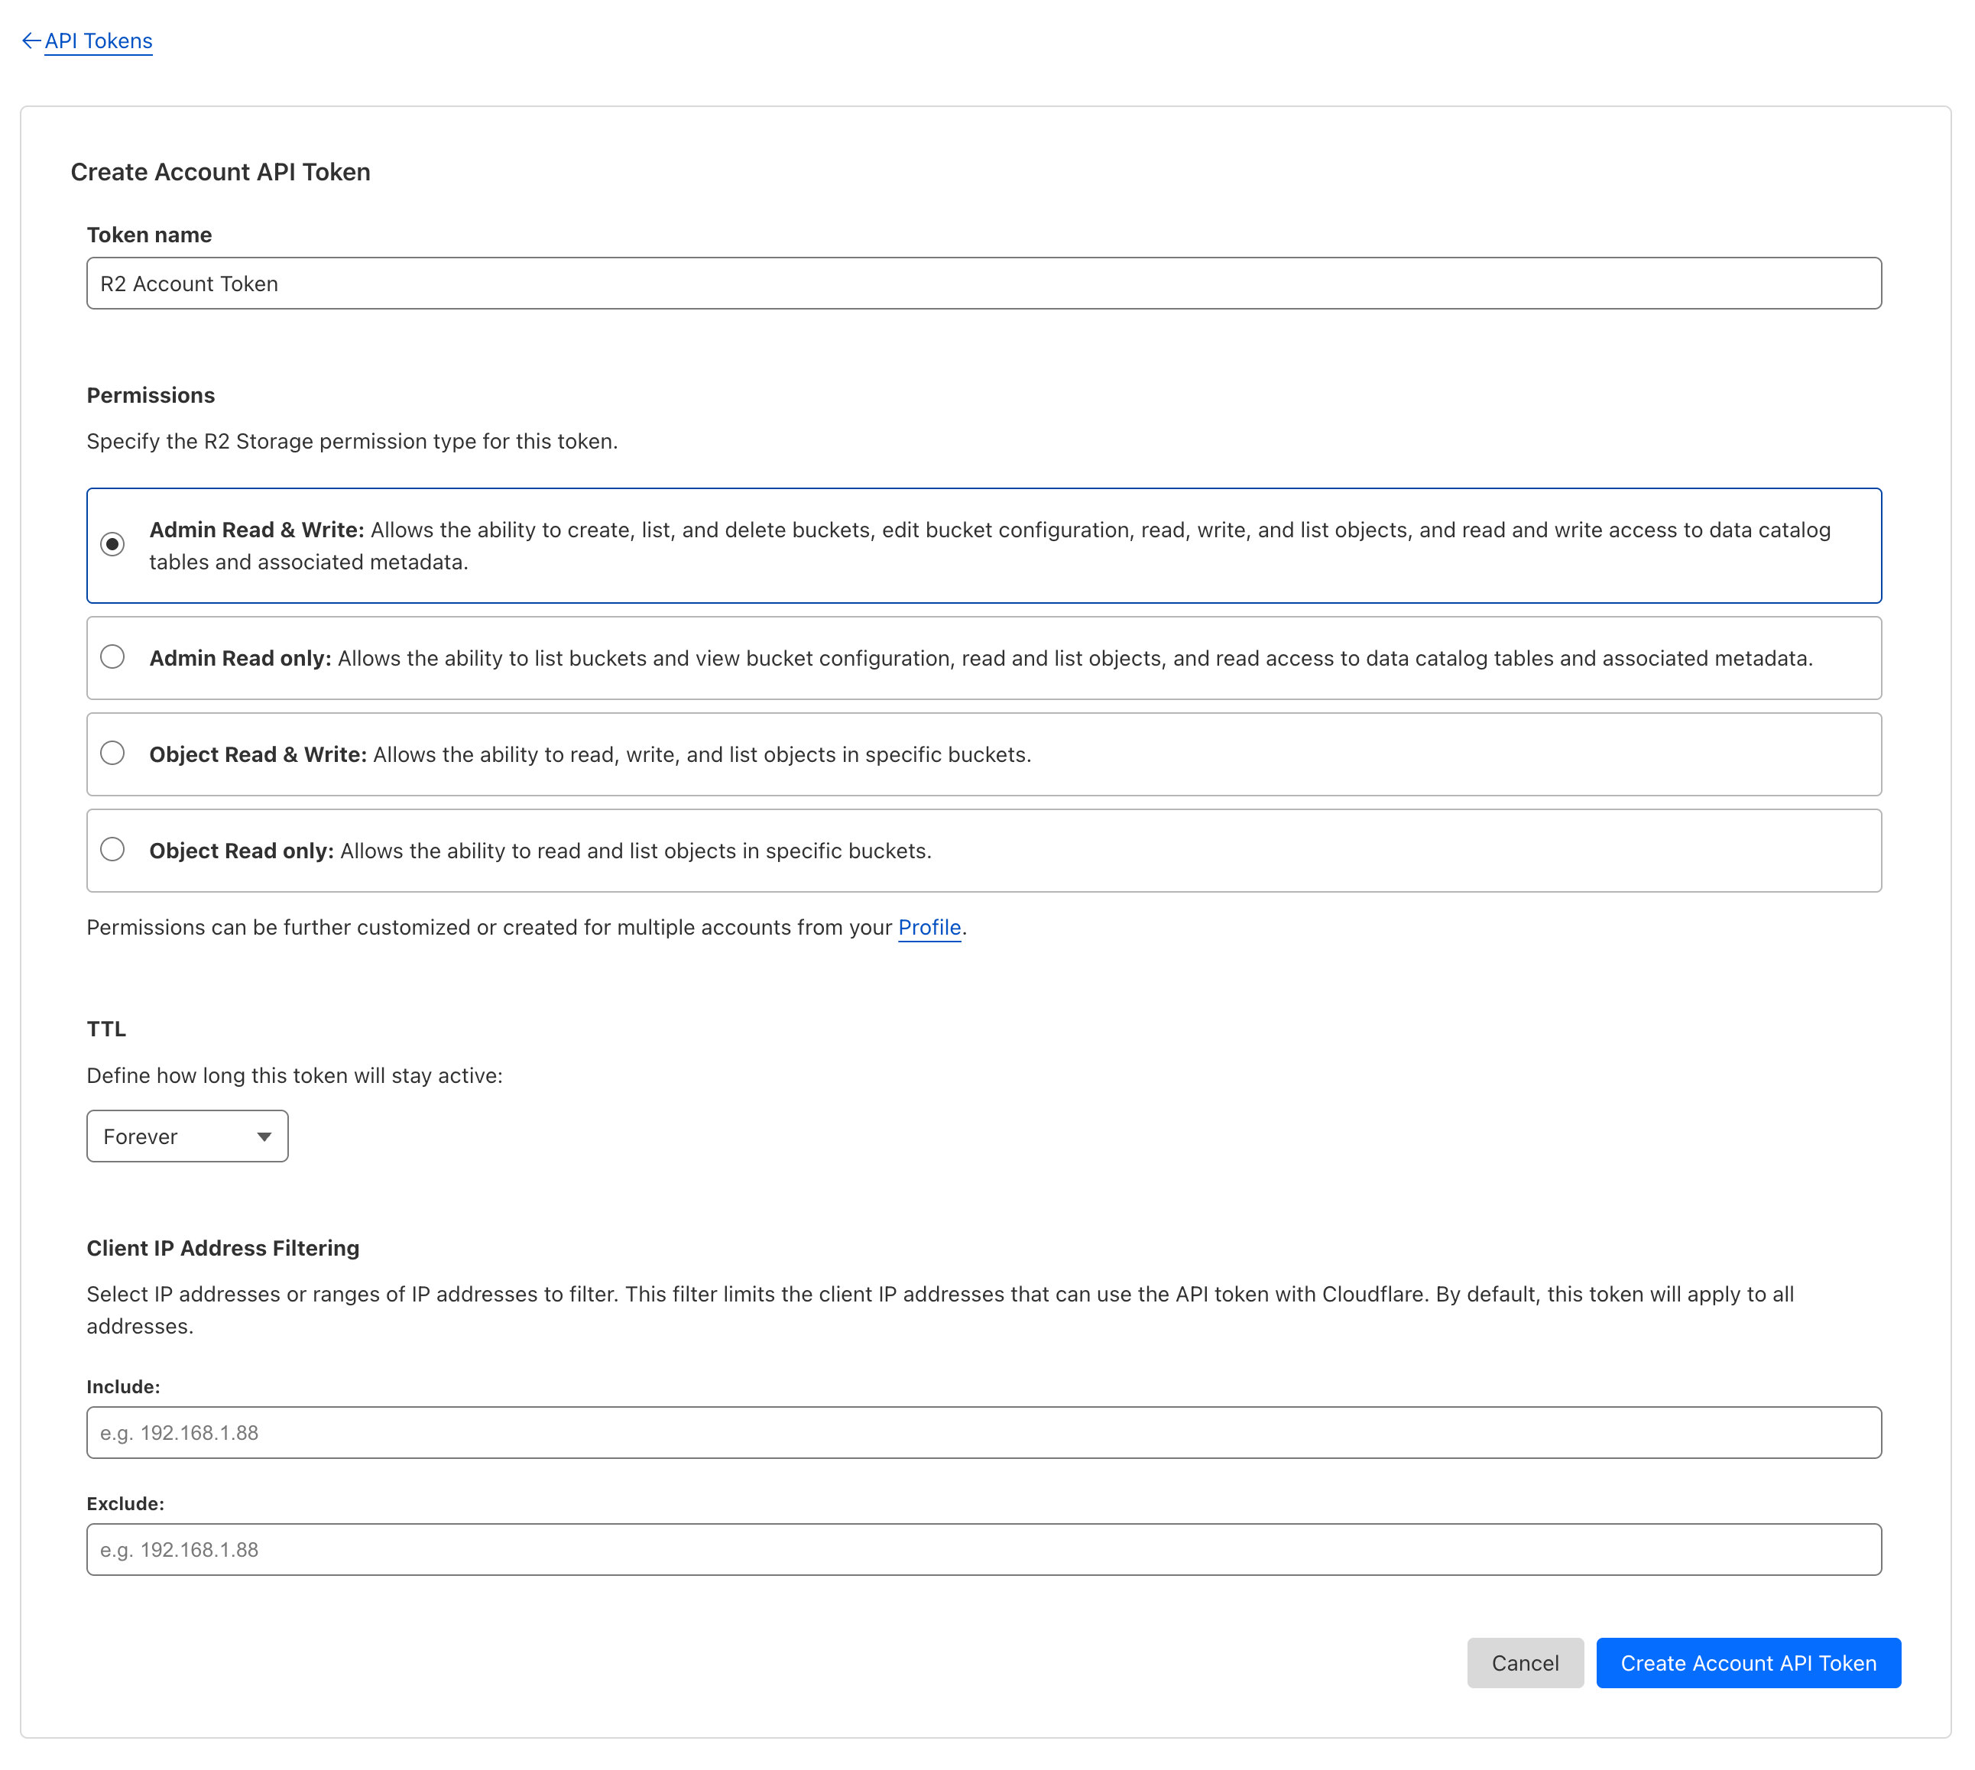
Task: Select the Admin Read & Write radio button
Action: click(x=113, y=545)
